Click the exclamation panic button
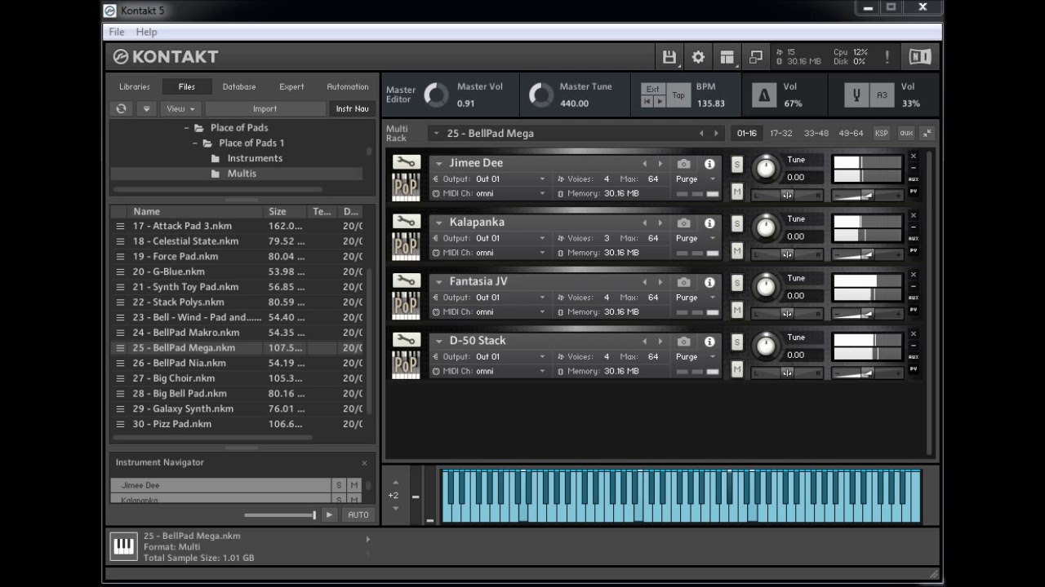The width and height of the screenshot is (1045, 587). pos(887,57)
